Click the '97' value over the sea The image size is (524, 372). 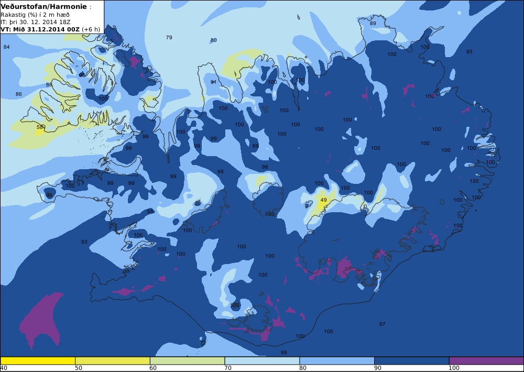click(383, 324)
